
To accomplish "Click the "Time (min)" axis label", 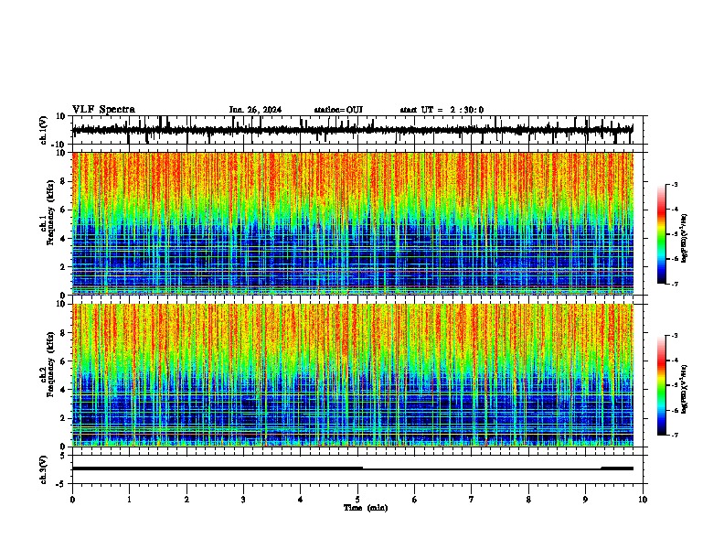I will [x=366, y=508].
